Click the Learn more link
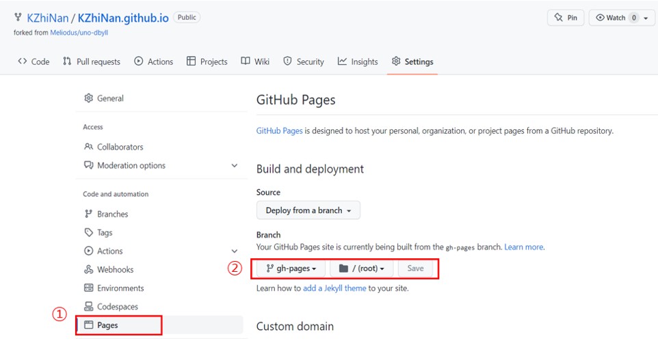The height and width of the screenshot is (345, 658). 524,247
